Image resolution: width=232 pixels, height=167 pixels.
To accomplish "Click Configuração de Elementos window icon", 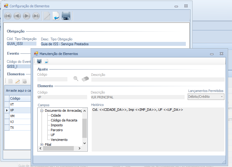I will (6, 6).
